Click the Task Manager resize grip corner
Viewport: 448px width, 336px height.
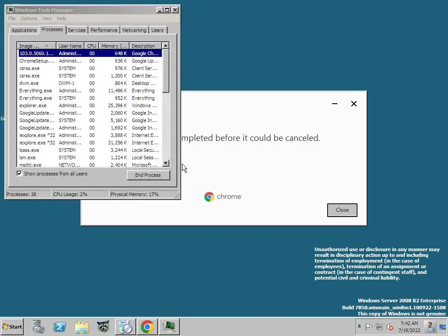[x=177, y=196]
